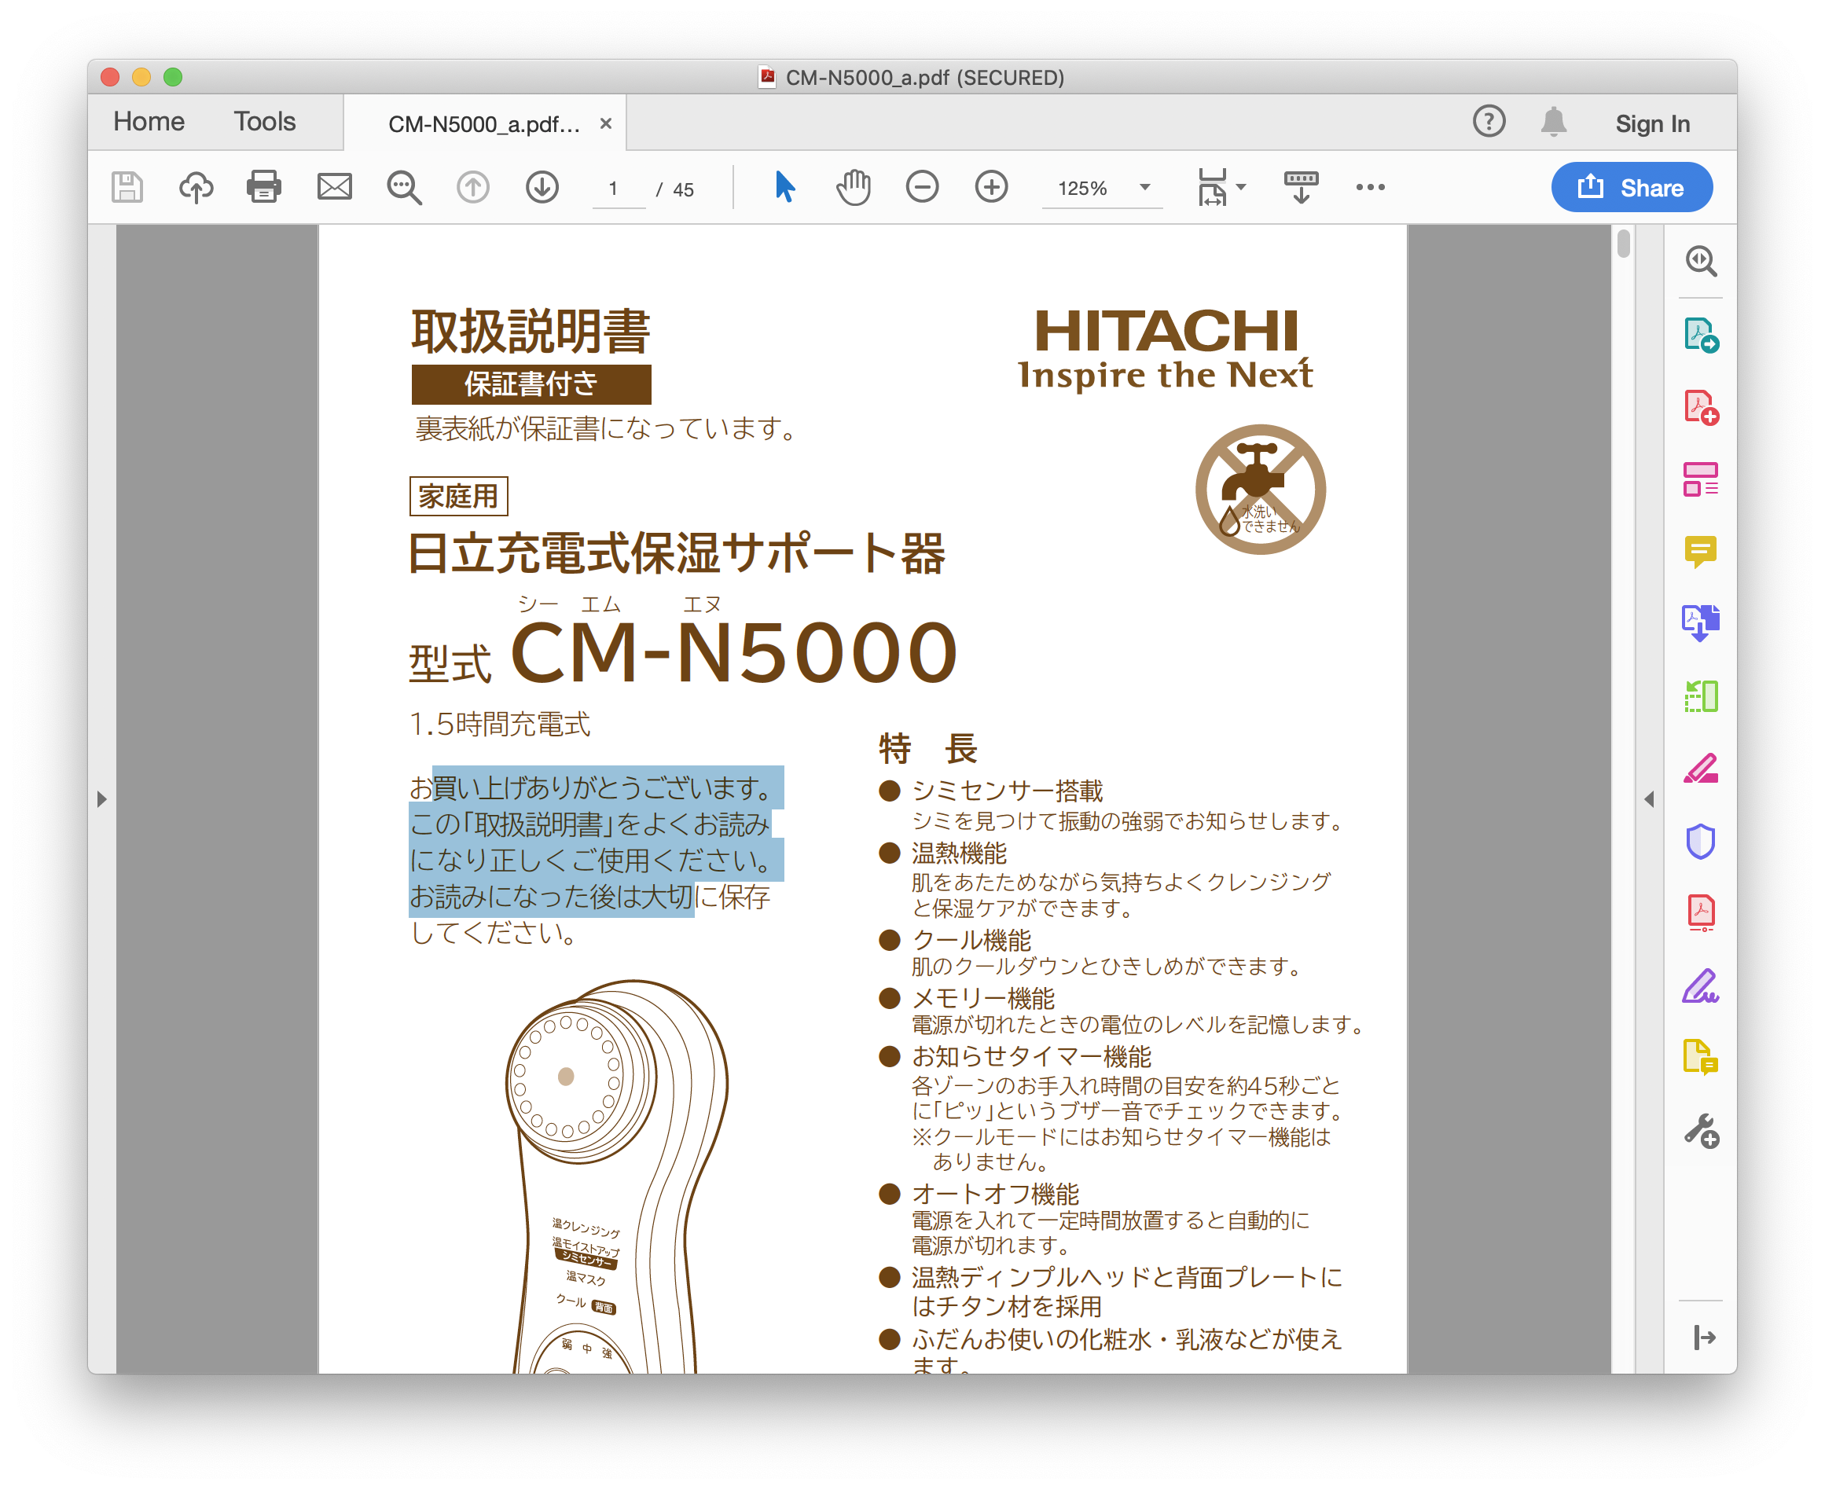1825x1490 pixels.
Task: Click the Save file icon
Action: [x=127, y=187]
